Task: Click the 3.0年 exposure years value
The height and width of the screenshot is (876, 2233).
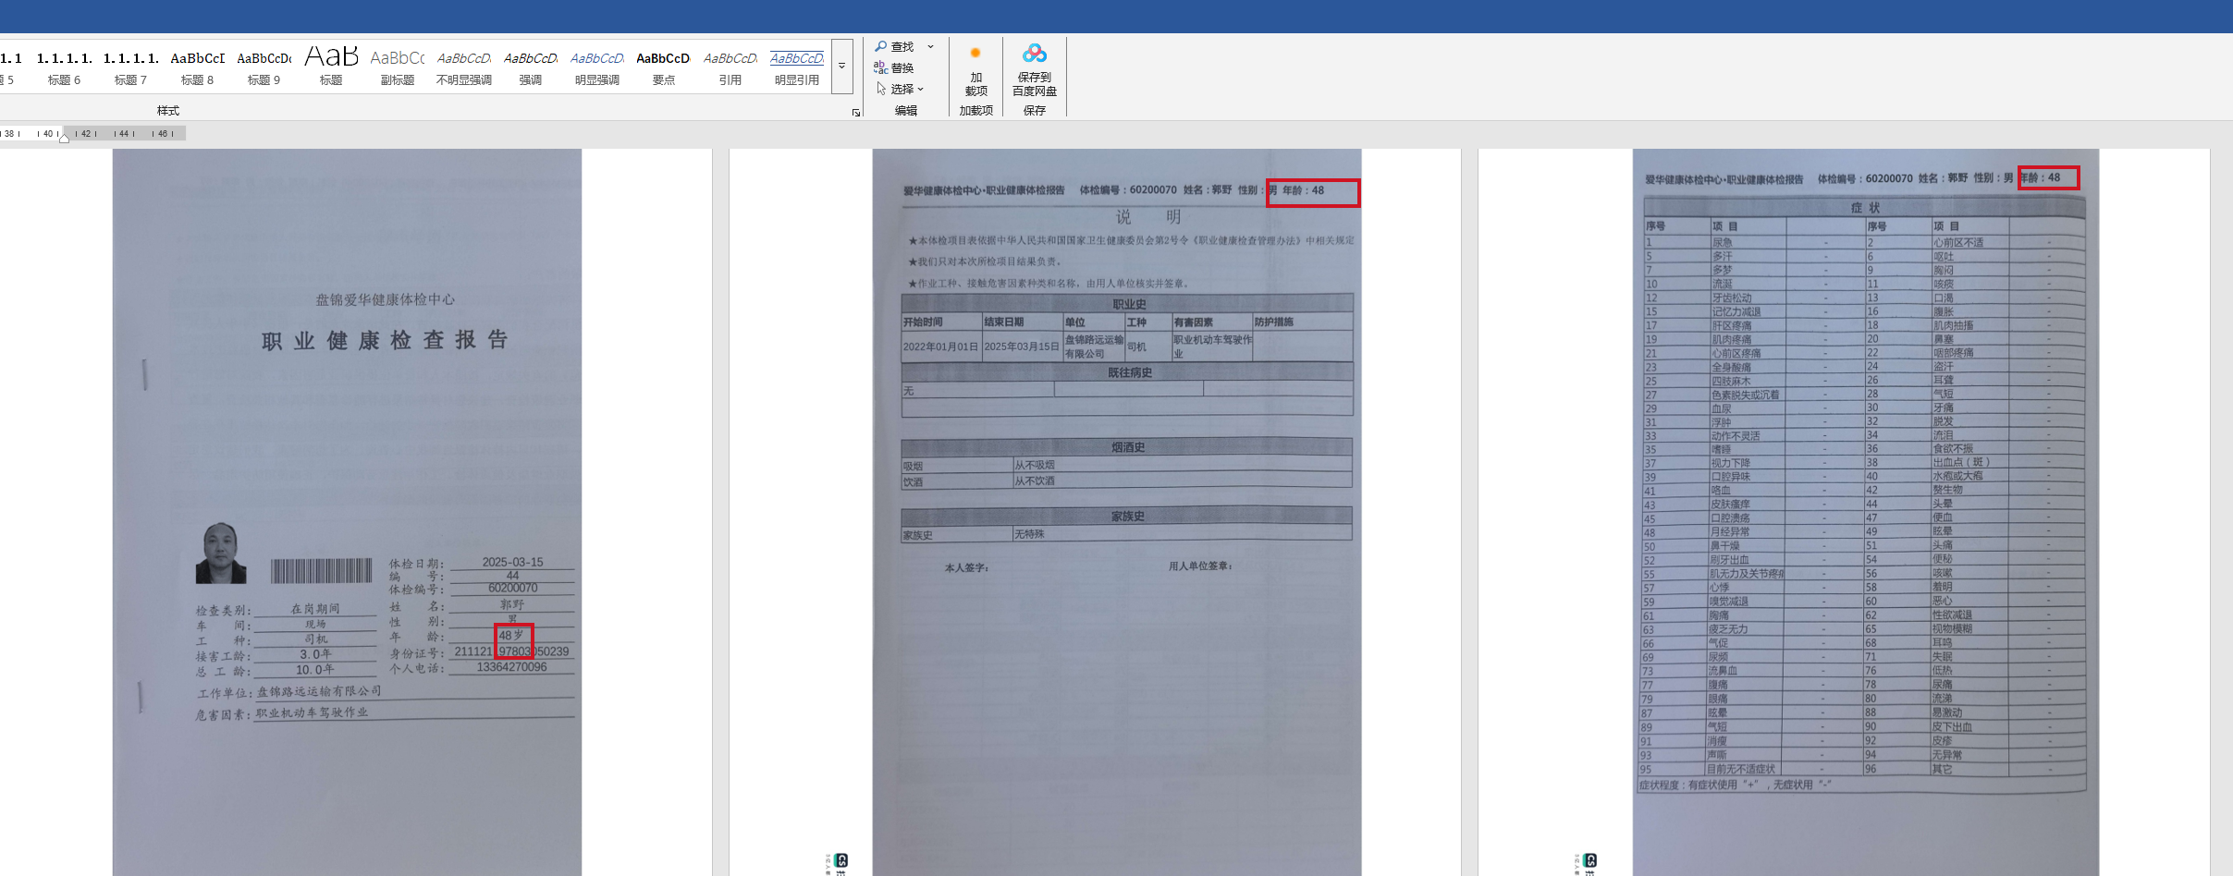Action: pos(315,654)
